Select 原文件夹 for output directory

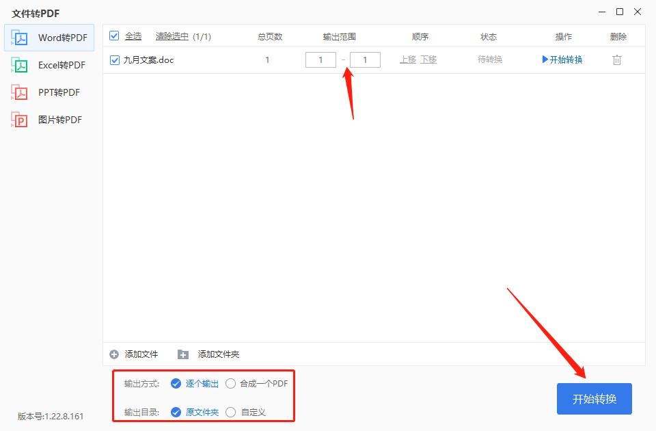click(x=176, y=412)
